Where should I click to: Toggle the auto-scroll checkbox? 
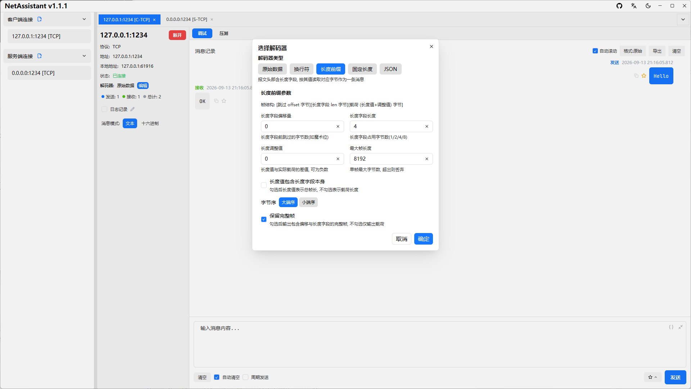[x=595, y=51]
